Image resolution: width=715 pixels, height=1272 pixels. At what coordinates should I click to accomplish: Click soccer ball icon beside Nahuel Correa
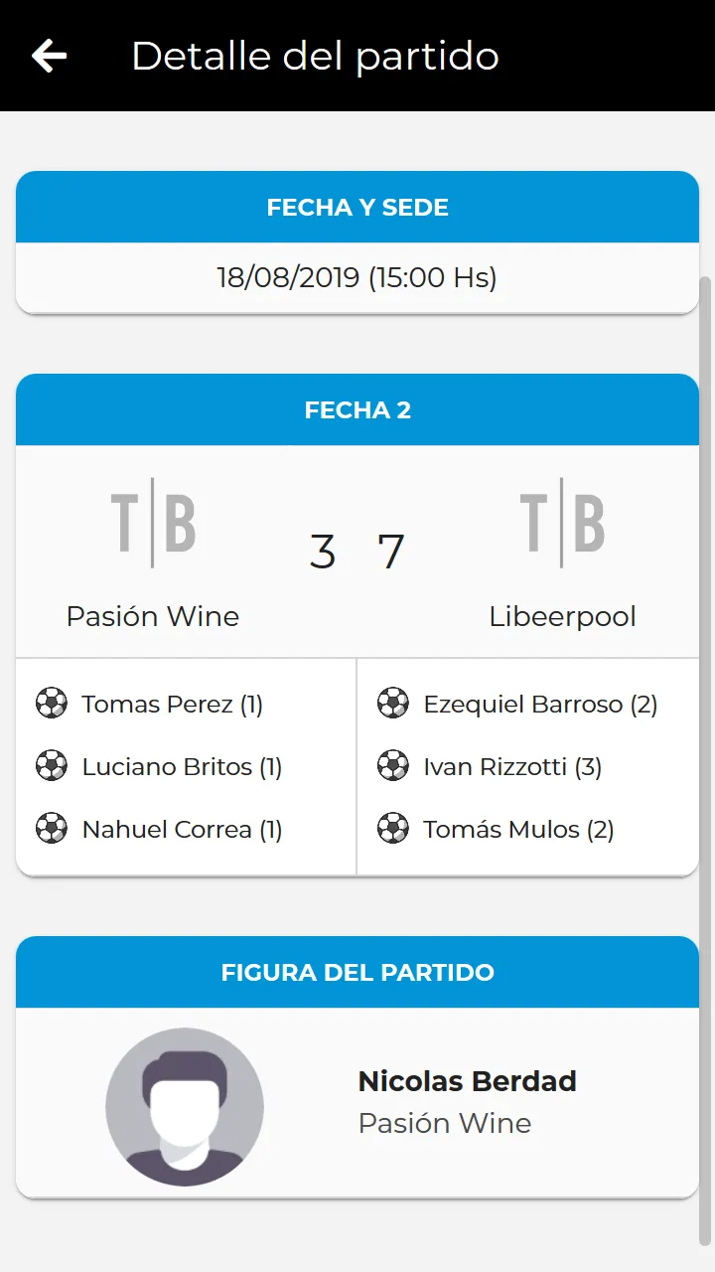point(52,829)
